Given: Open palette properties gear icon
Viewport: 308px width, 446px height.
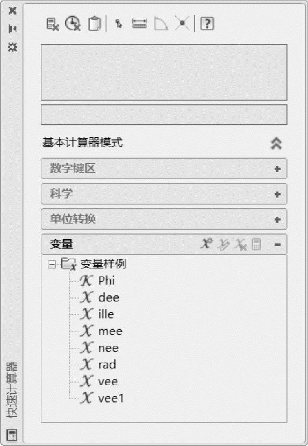Looking at the screenshot, I should tap(12, 47).
